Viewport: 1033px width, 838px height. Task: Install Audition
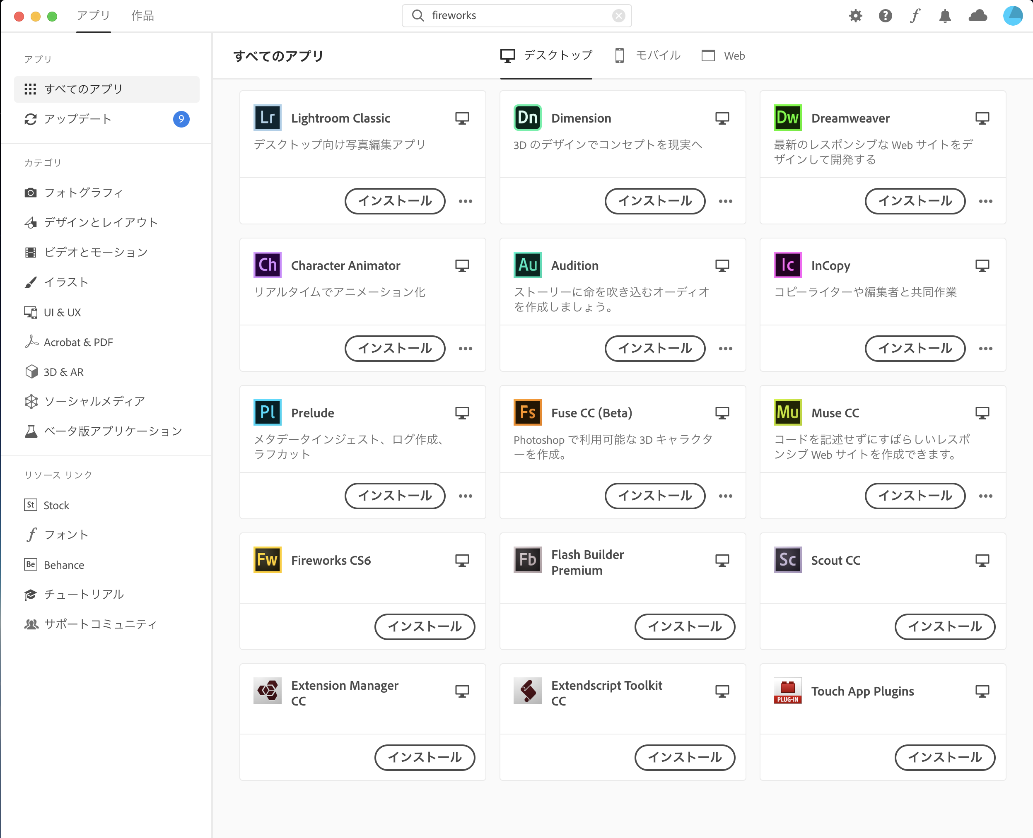pos(655,348)
